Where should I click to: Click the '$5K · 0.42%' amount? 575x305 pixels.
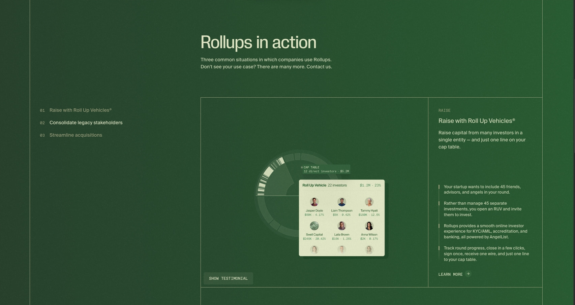[x=342, y=215]
